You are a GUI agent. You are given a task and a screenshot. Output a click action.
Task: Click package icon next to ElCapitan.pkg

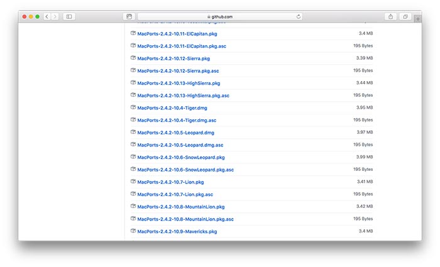[x=133, y=33]
